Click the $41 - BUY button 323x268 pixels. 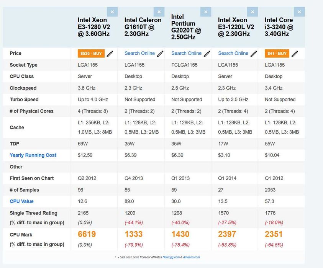[x=277, y=54]
